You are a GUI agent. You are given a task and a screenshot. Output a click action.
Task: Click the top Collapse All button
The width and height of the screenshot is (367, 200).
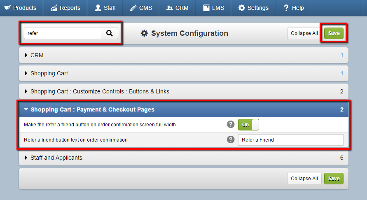(x=304, y=33)
